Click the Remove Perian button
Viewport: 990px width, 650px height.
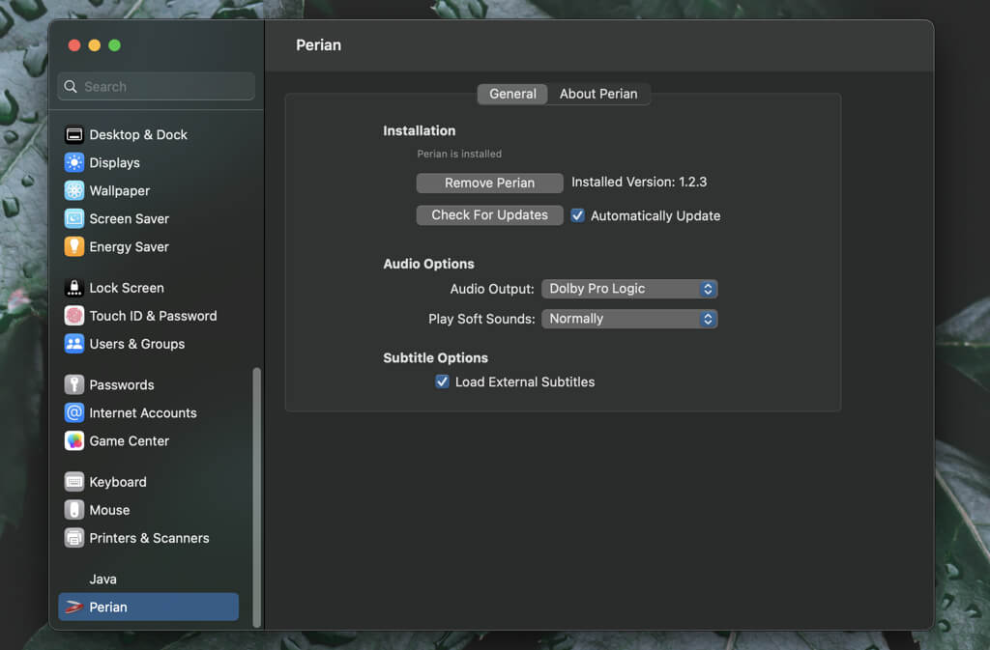coord(489,183)
